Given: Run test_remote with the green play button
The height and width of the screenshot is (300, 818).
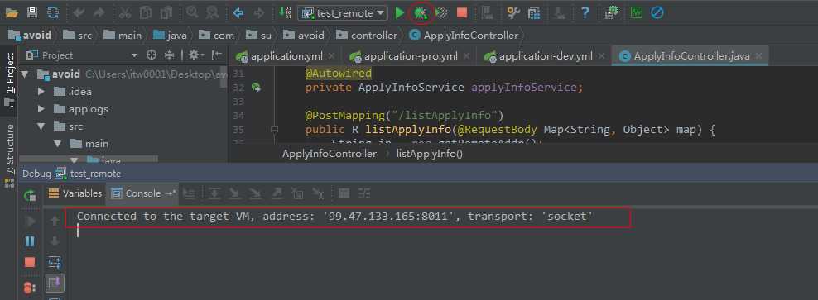Looking at the screenshot, I should (x=400, y=12).
